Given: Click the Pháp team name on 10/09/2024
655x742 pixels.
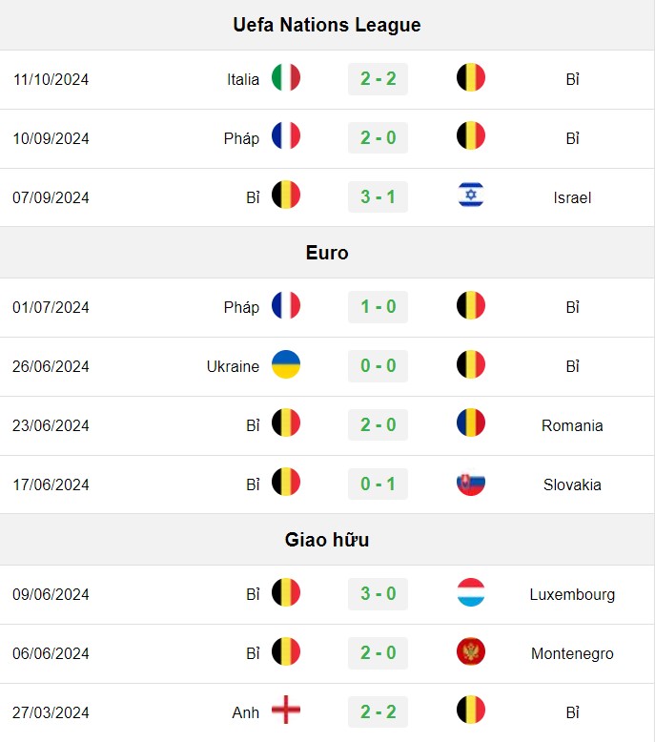Looking at the screenshot, I should 241,138.
